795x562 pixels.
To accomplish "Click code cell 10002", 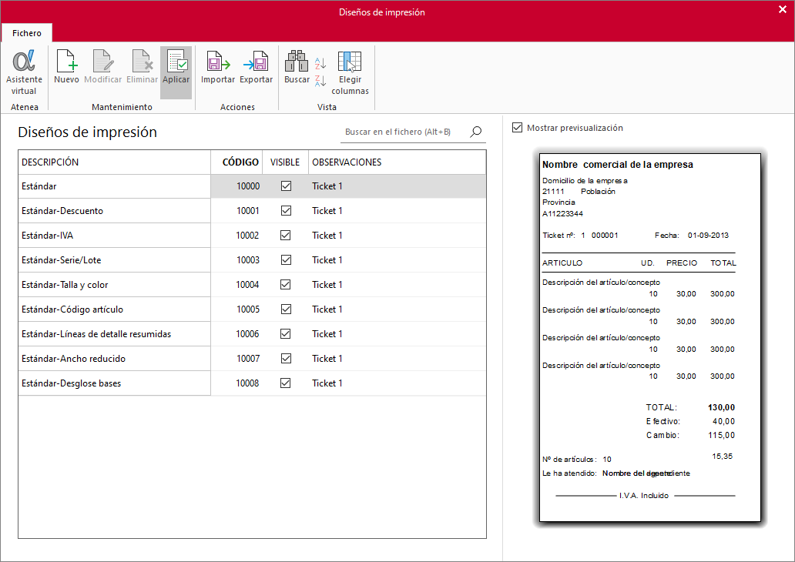I will click(236, 235).
